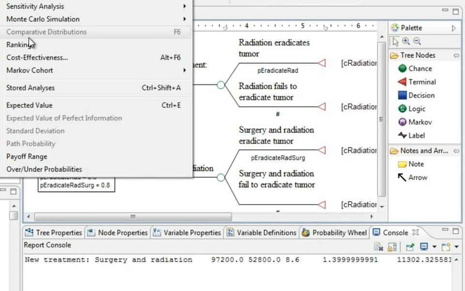Image resolution: width=465 pixels, height=291 pixels.
Task: Select the Chance node tool
Action: pos(416,68)
